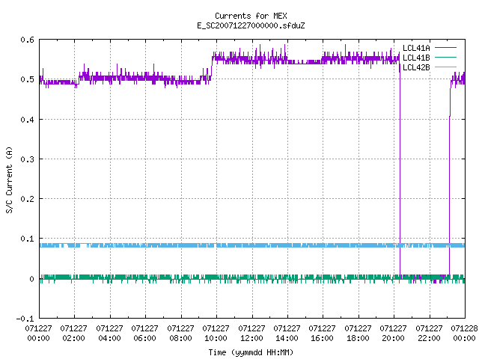
Task: Click the x-axis tick '071227 16:00'
Action: coord(323,334)
